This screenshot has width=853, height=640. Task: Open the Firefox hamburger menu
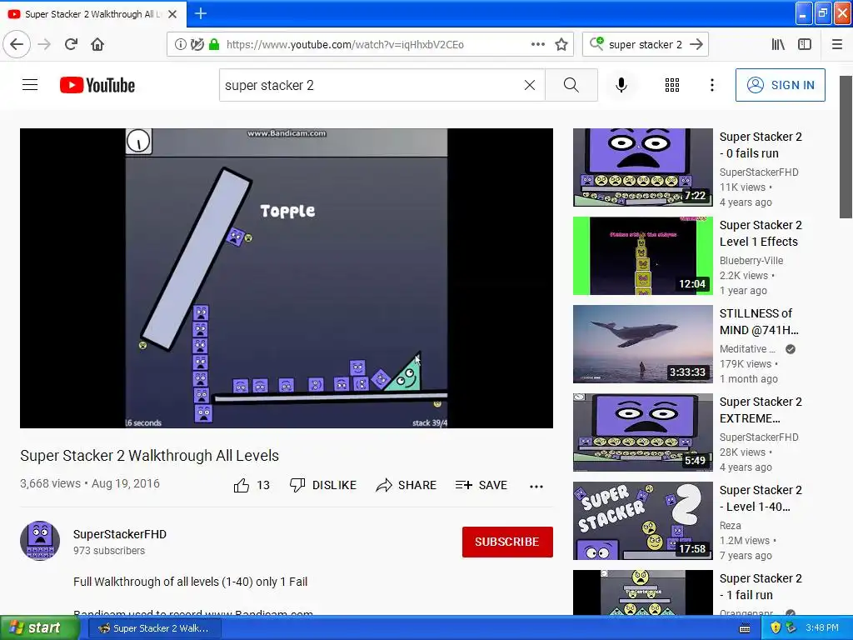click(x=837, y=44)
